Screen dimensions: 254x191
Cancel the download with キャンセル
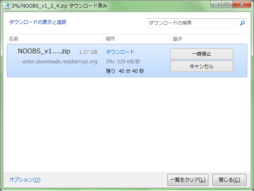tap(202, 66)
